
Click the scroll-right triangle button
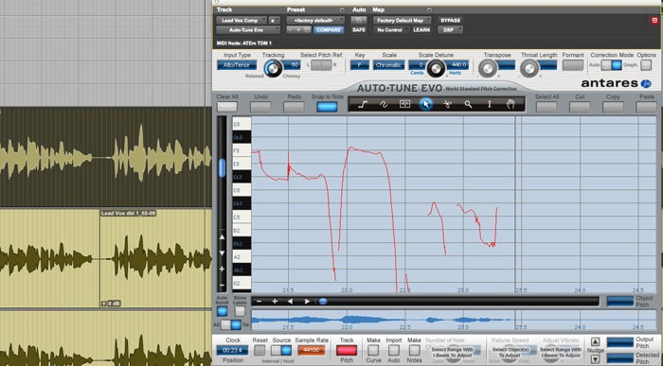(307, 302)
